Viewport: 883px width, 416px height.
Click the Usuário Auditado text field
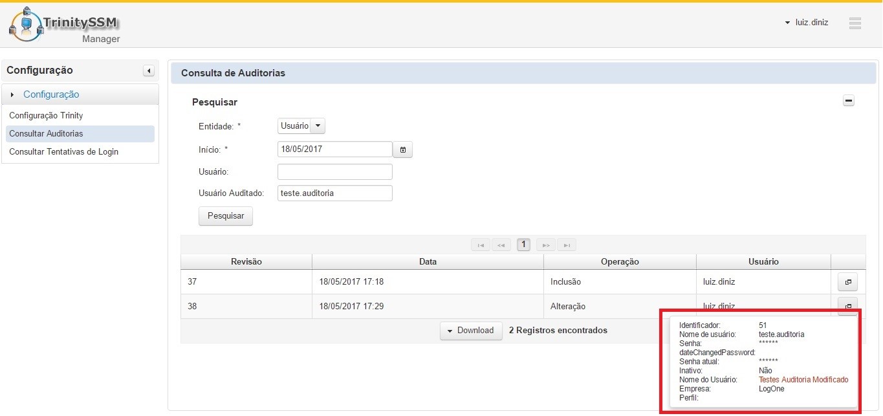334,193
